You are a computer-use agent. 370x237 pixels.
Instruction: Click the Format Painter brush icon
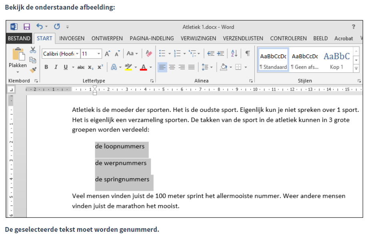pyautogui.click(x=33, y=70)
